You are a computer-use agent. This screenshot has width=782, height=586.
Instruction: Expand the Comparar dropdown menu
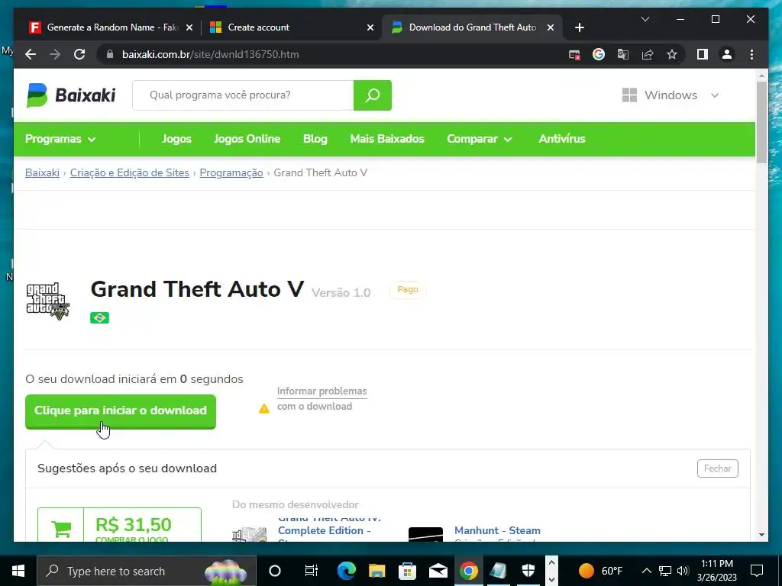tap(480, 139)
